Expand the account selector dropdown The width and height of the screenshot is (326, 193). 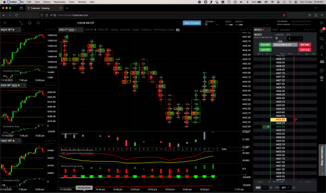217,25
